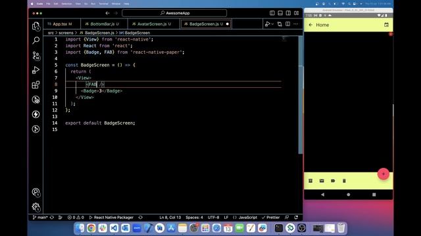Open the errors and warnings count in the status bar
421x236 pixels.
(x=76, y=218)
